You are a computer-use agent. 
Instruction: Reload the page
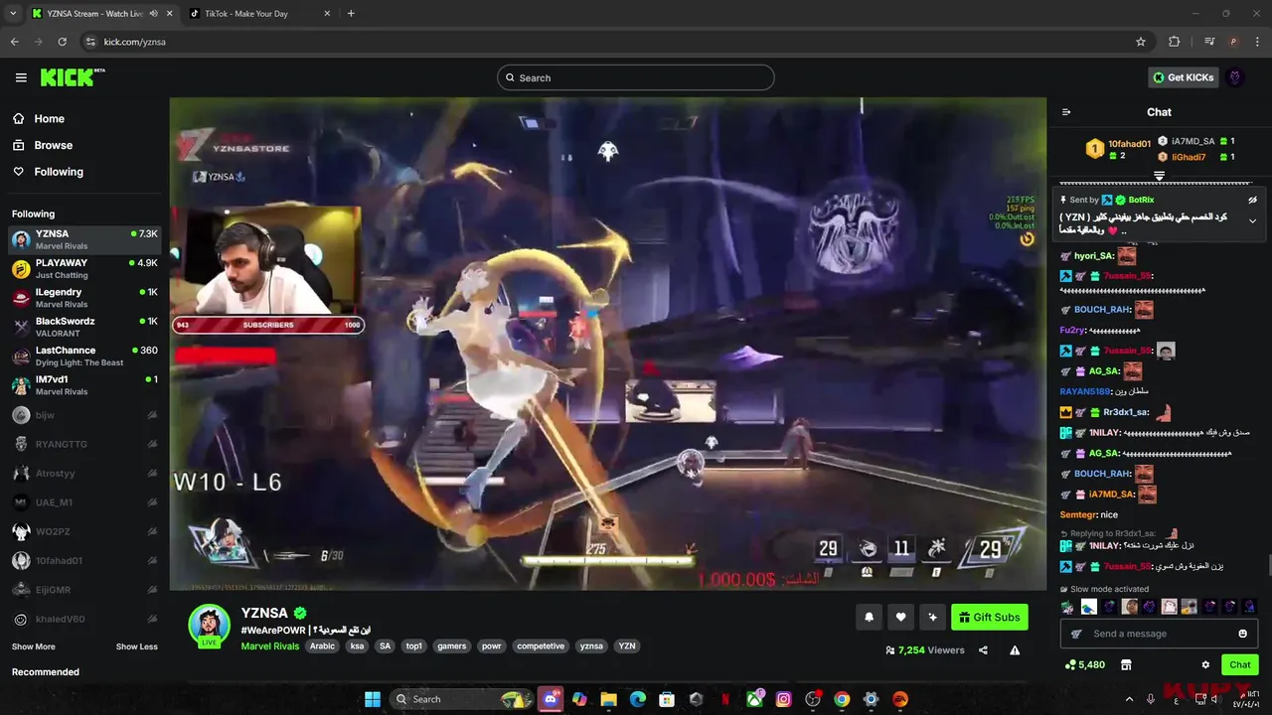(62, 42)
